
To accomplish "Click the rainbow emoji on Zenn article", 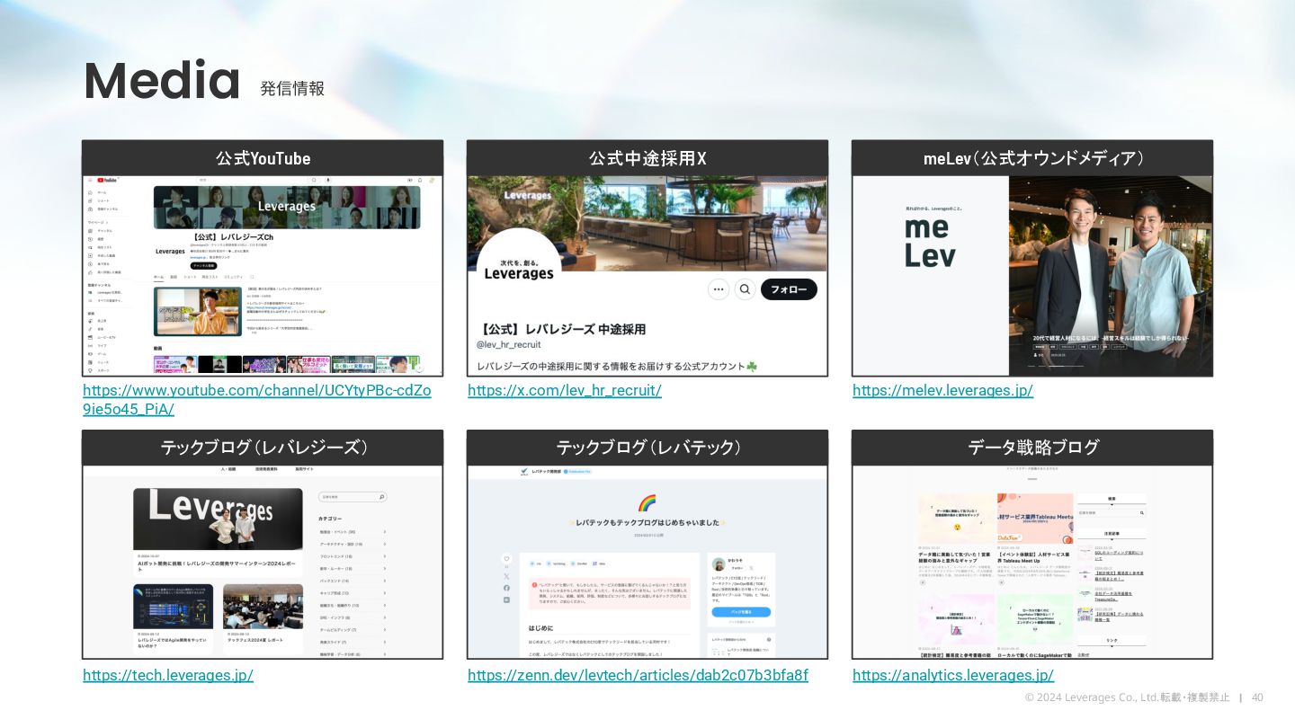I will [646, 502].
